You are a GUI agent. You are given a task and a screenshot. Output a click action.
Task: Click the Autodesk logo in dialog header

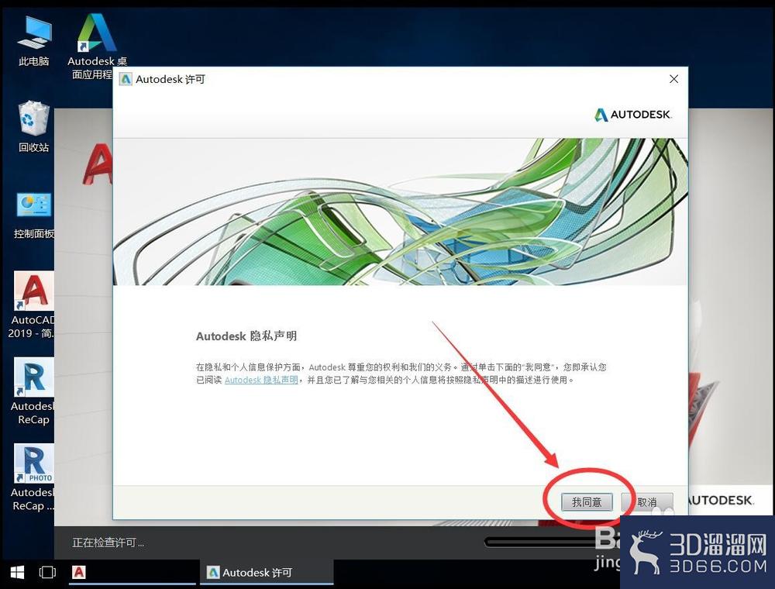632,115
